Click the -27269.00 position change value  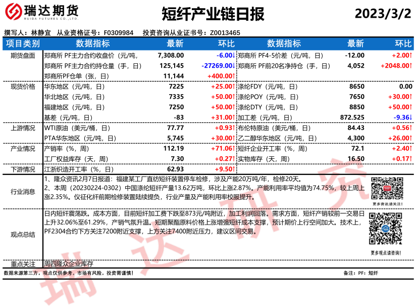[x=218, y=66]
